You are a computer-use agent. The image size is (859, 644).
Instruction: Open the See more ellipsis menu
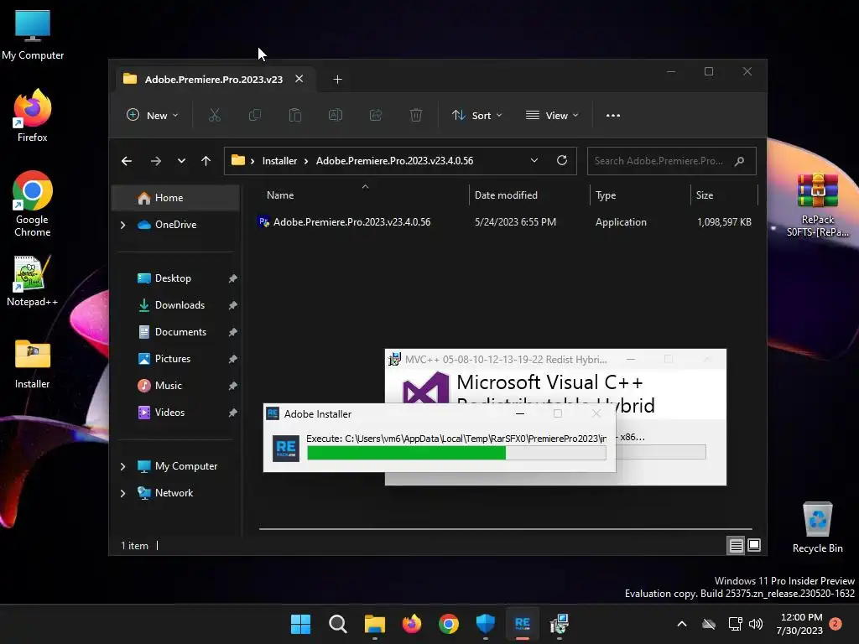[x=613, y=115]
